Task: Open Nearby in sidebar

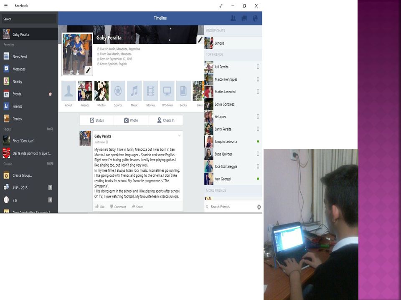Action: click(x=29, y=82)
